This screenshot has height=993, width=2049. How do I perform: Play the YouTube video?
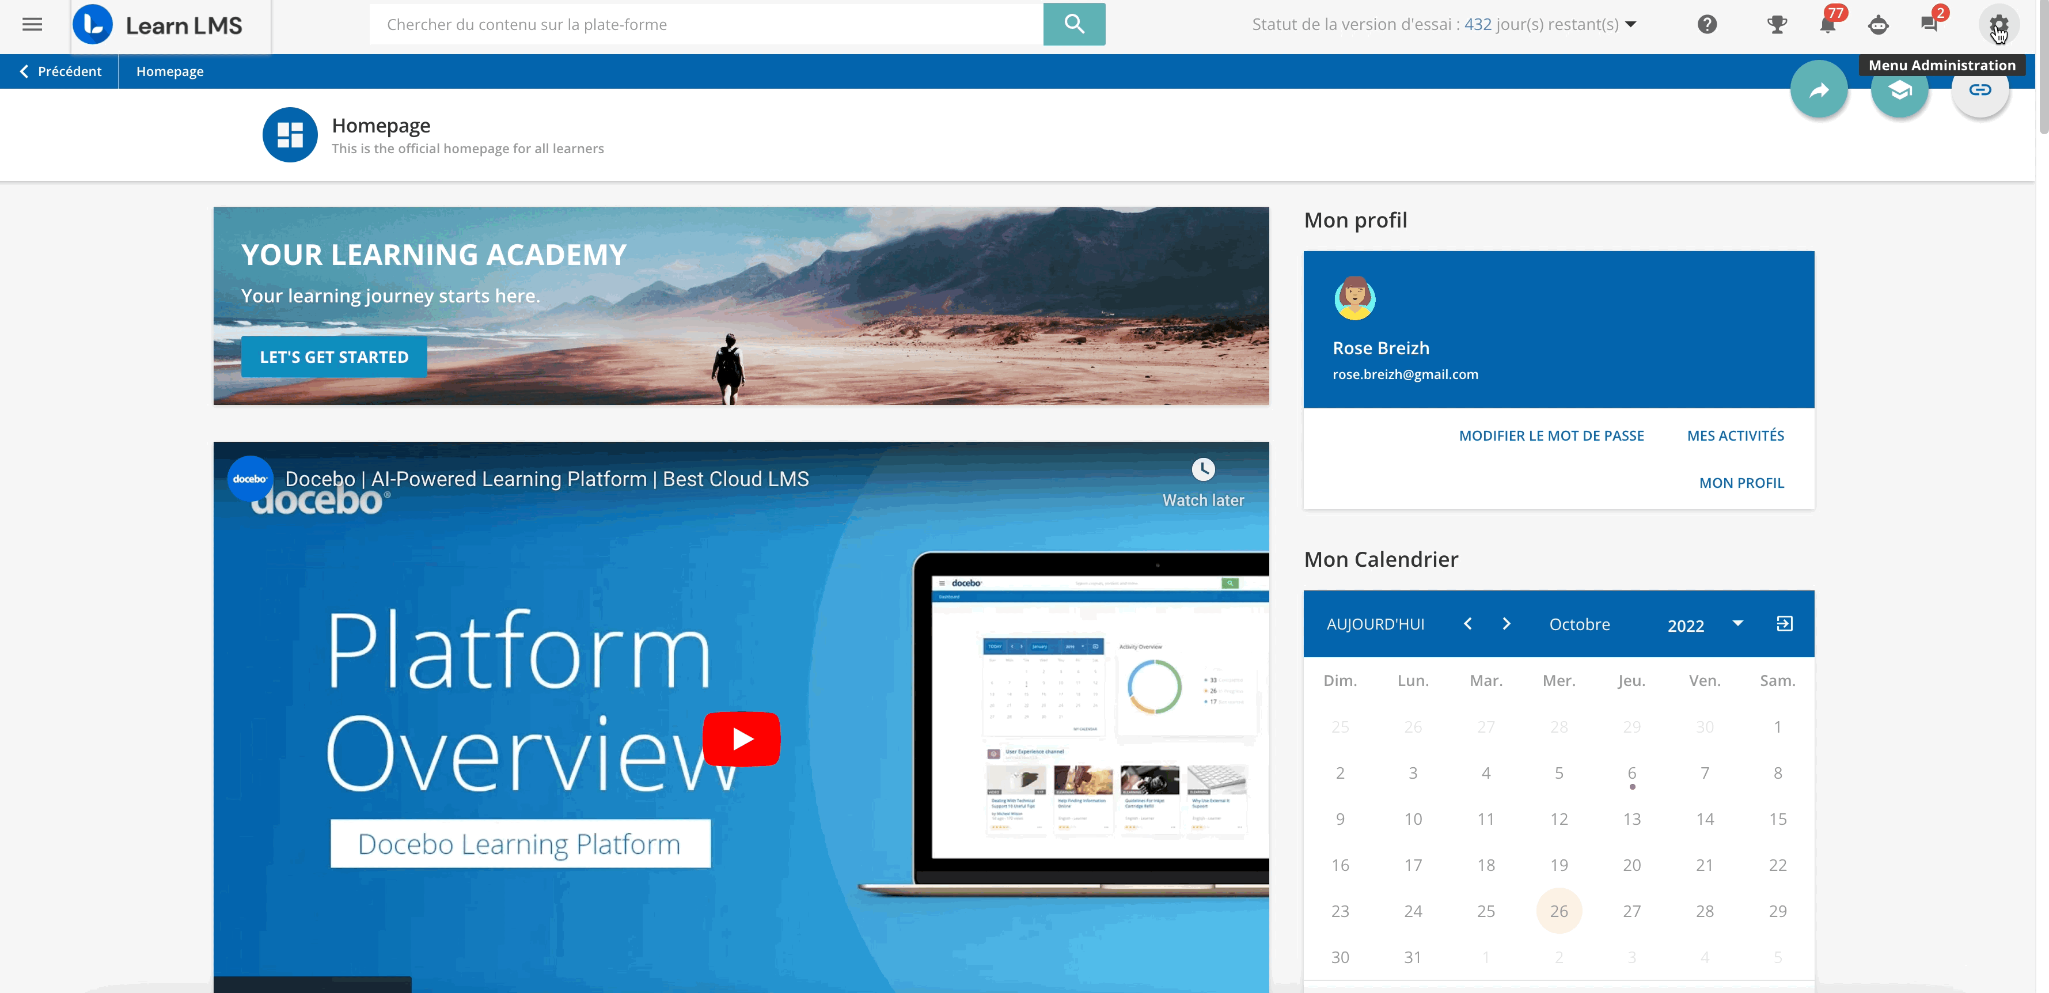click(x=741, y=739)
